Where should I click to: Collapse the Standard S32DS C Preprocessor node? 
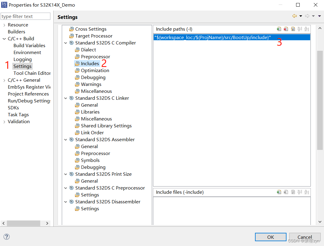pyautogui.click(x=66, y=188)
